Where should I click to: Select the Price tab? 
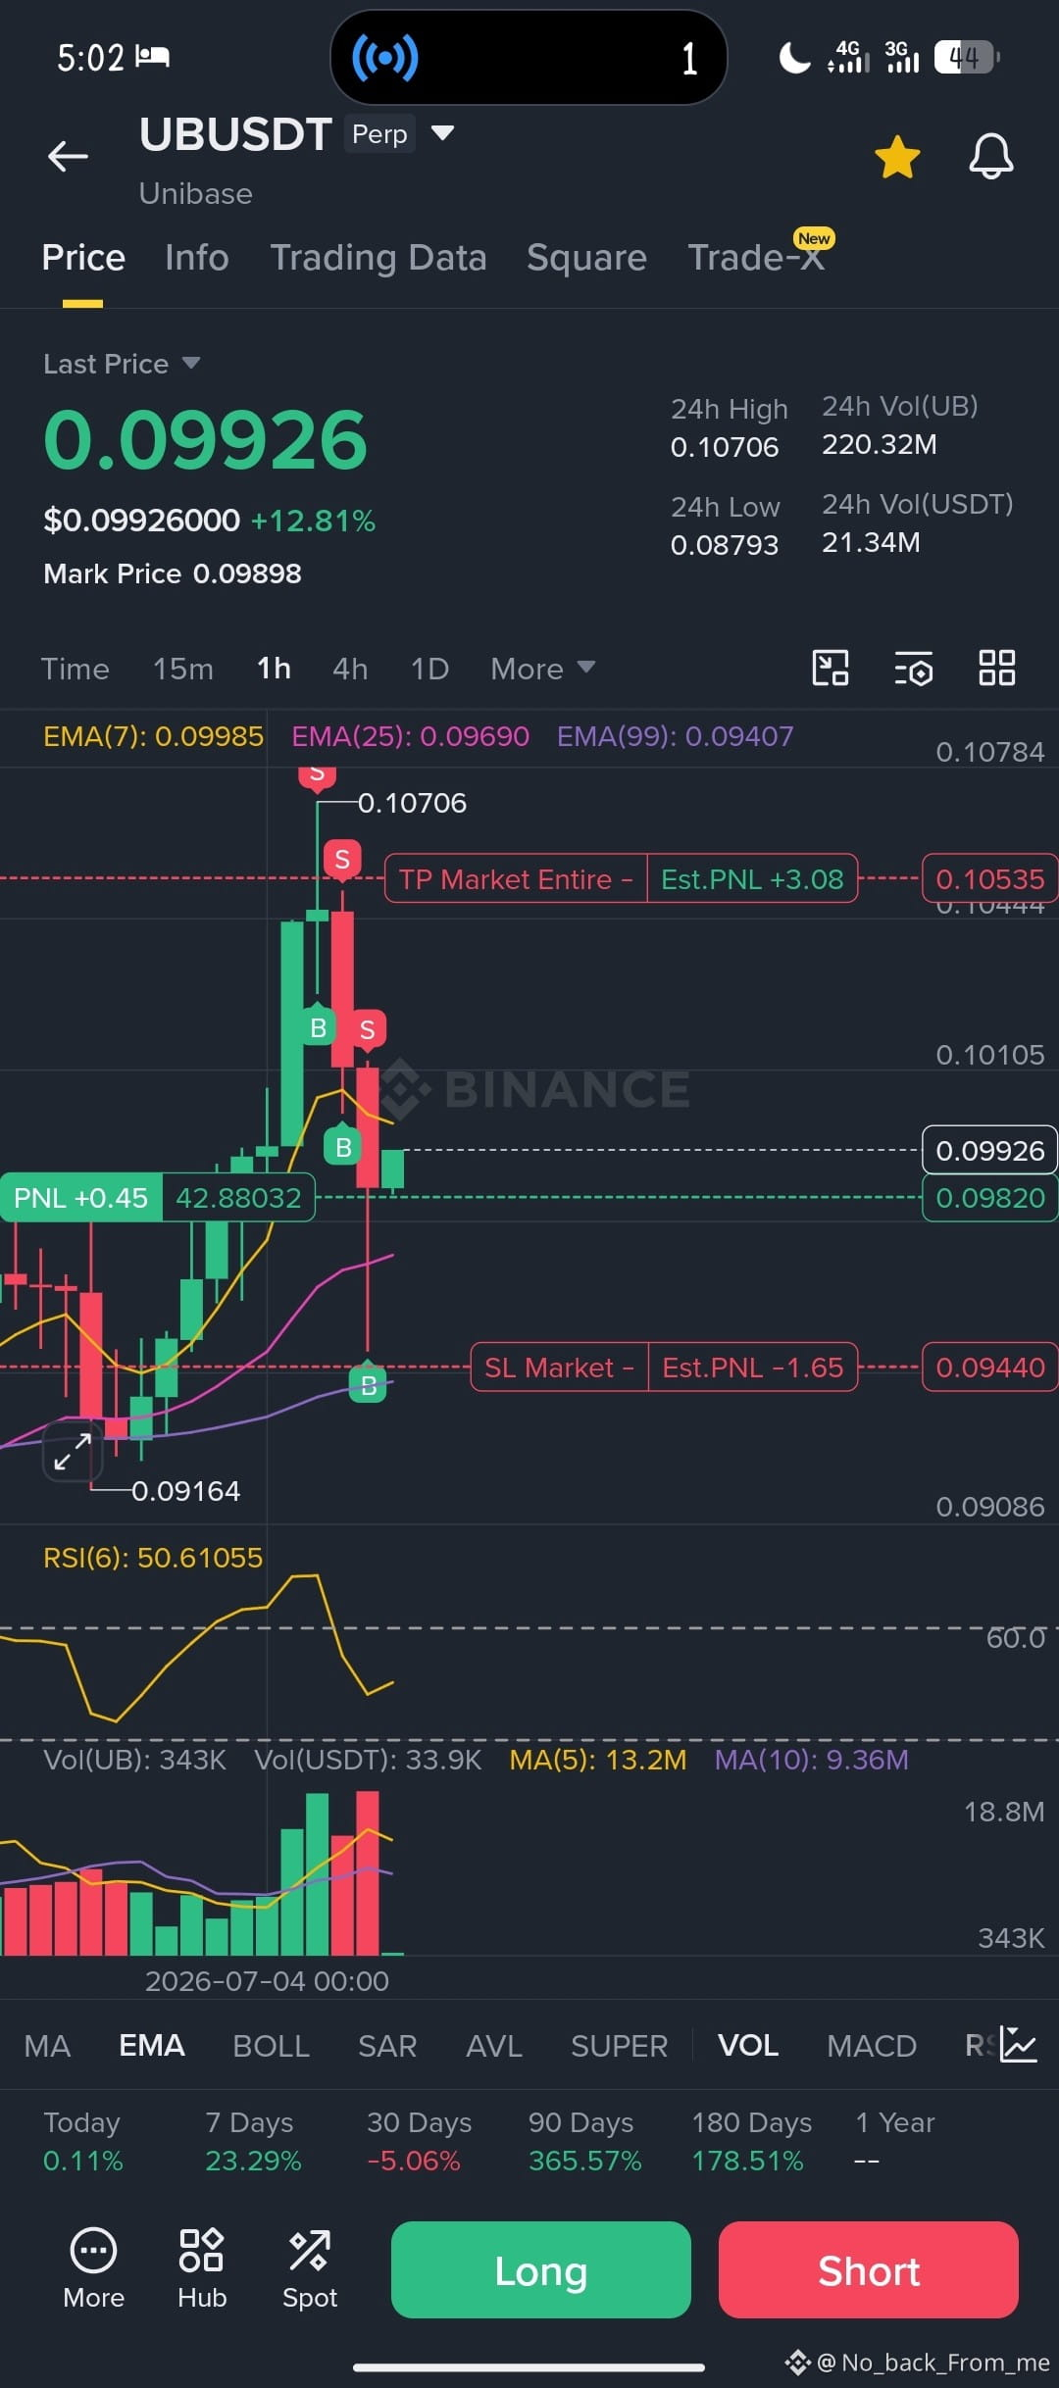click(x=83, y=258)
